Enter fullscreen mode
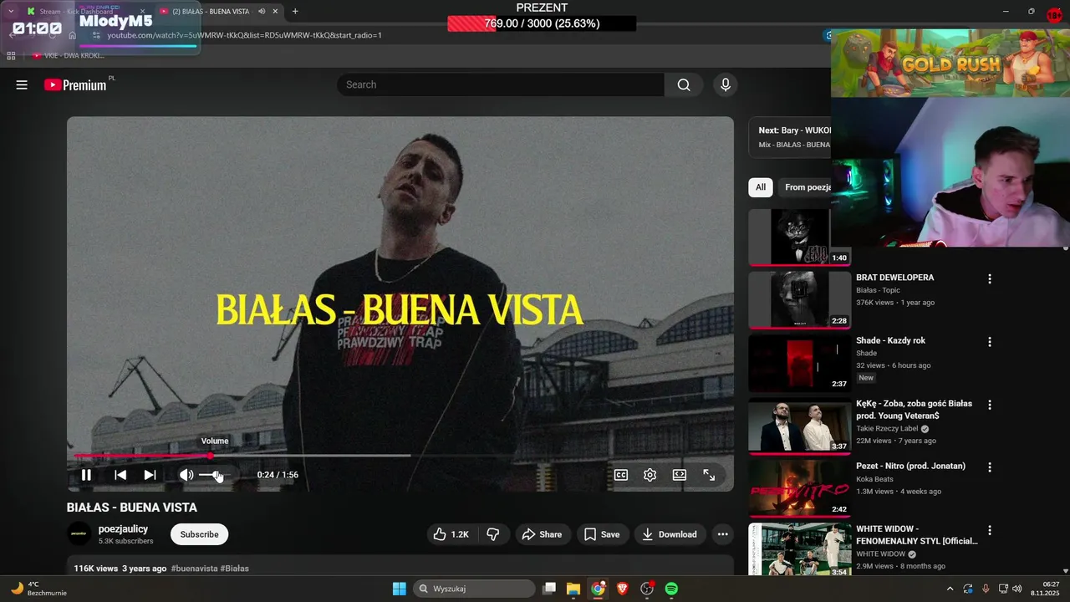1070x602 pixels. (x=709, y=475)
